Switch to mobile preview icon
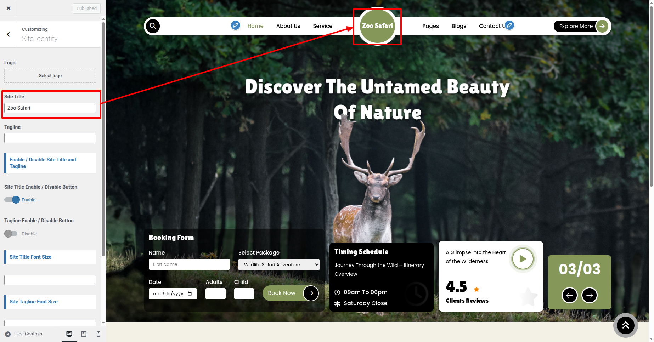Screen dimensions: 654x342 pos(98,334)
